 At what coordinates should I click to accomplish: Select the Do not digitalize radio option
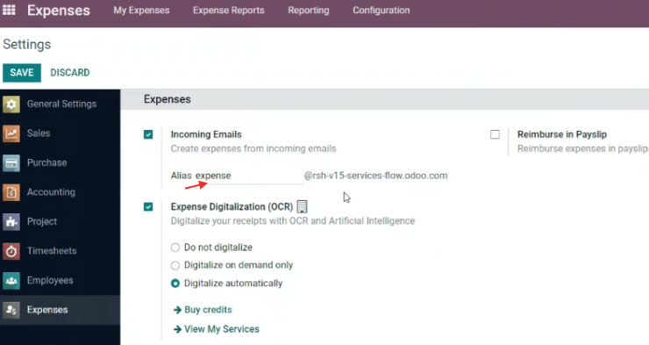175,248
